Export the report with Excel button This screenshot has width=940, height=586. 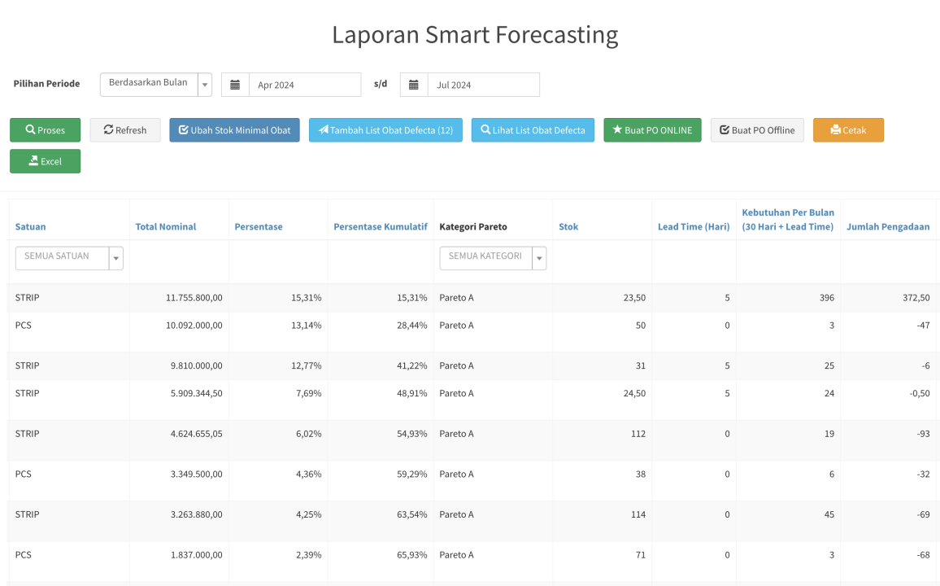[45, 161]
